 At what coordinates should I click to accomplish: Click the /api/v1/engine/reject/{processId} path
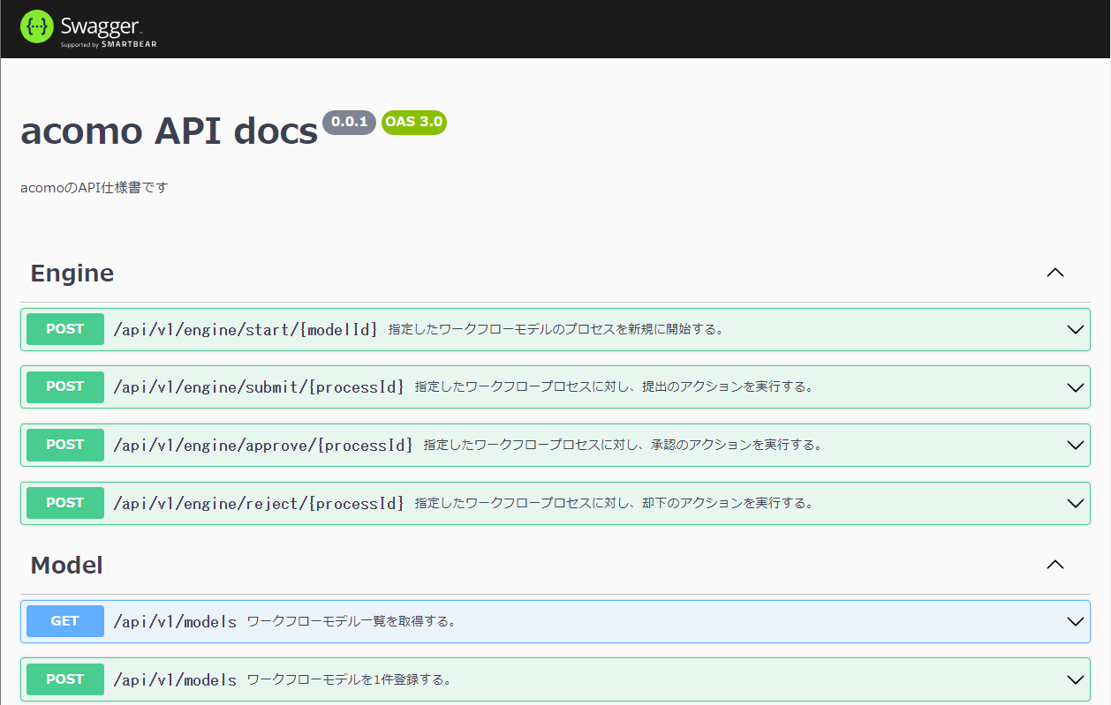coord(259,503)
